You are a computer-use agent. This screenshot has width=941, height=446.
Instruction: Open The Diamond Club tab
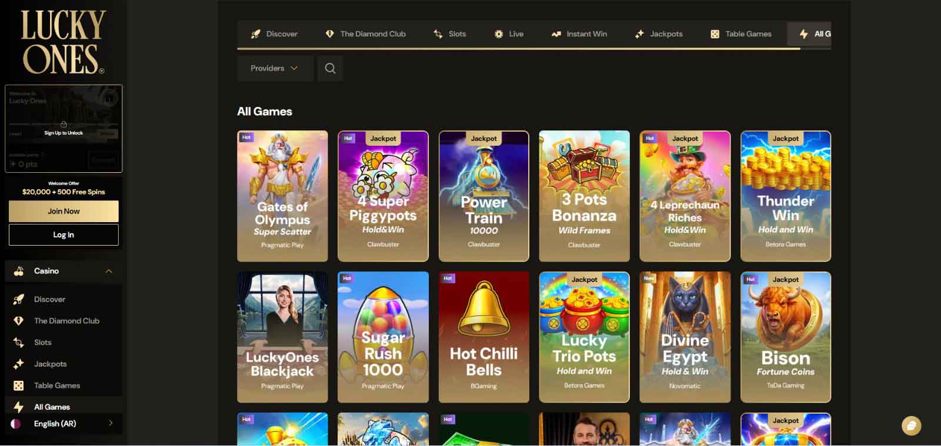[x=366, y=34]
